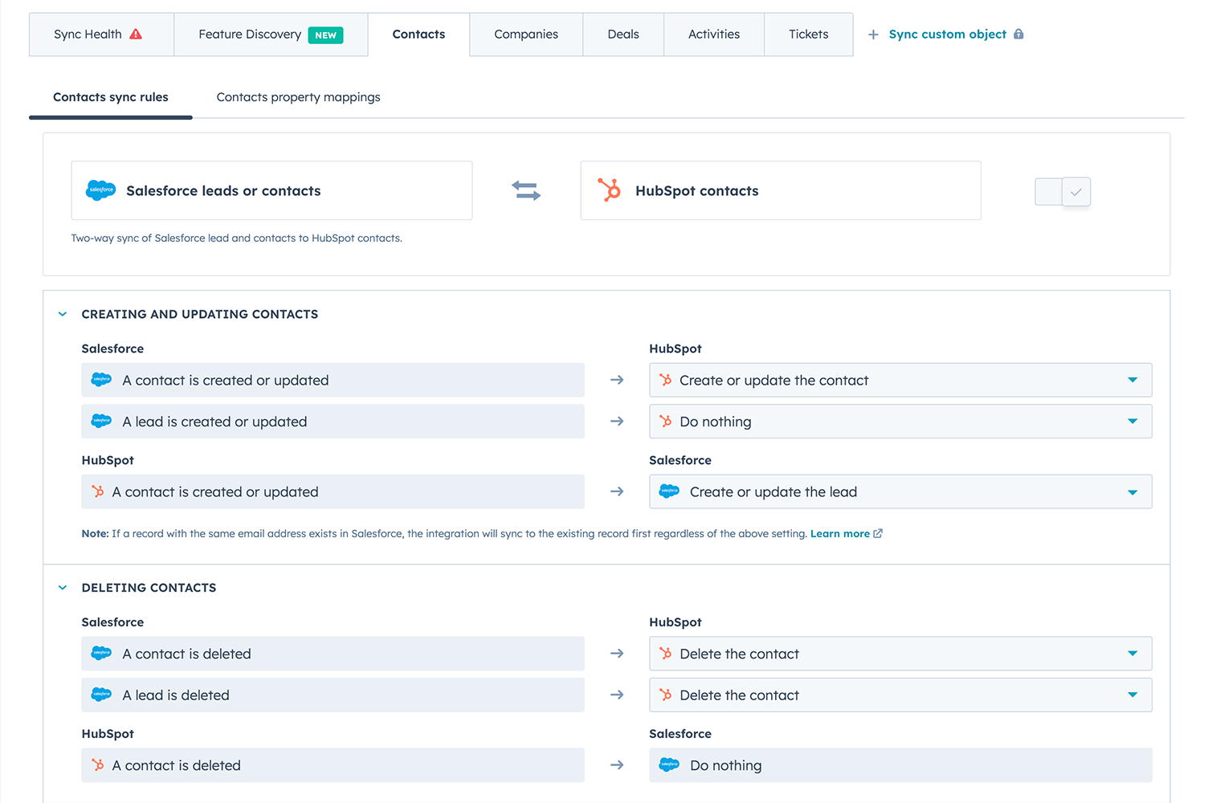The height and width of the screenshot is (803, 1212).
Task: Click the lock icon next to Sync custom object
Action: click(x=1018, y=34)
